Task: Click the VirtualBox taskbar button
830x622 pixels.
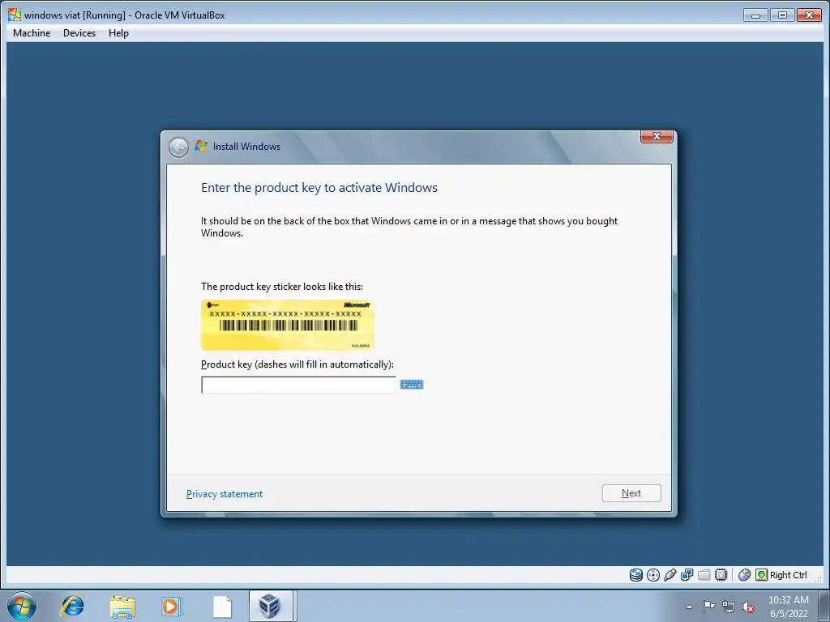Action: tap(271, 606)
